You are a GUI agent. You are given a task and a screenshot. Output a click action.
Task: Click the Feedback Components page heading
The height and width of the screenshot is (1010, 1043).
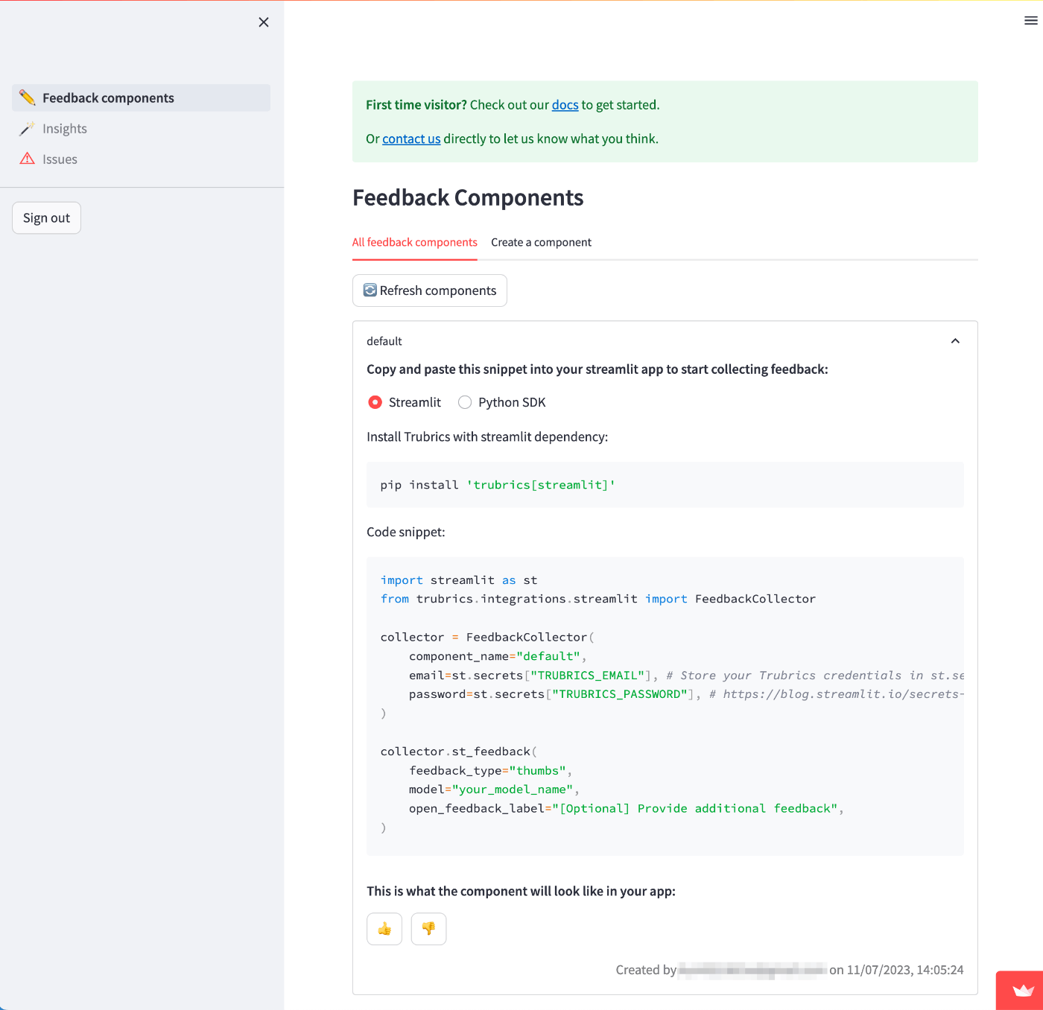[468, 197]
